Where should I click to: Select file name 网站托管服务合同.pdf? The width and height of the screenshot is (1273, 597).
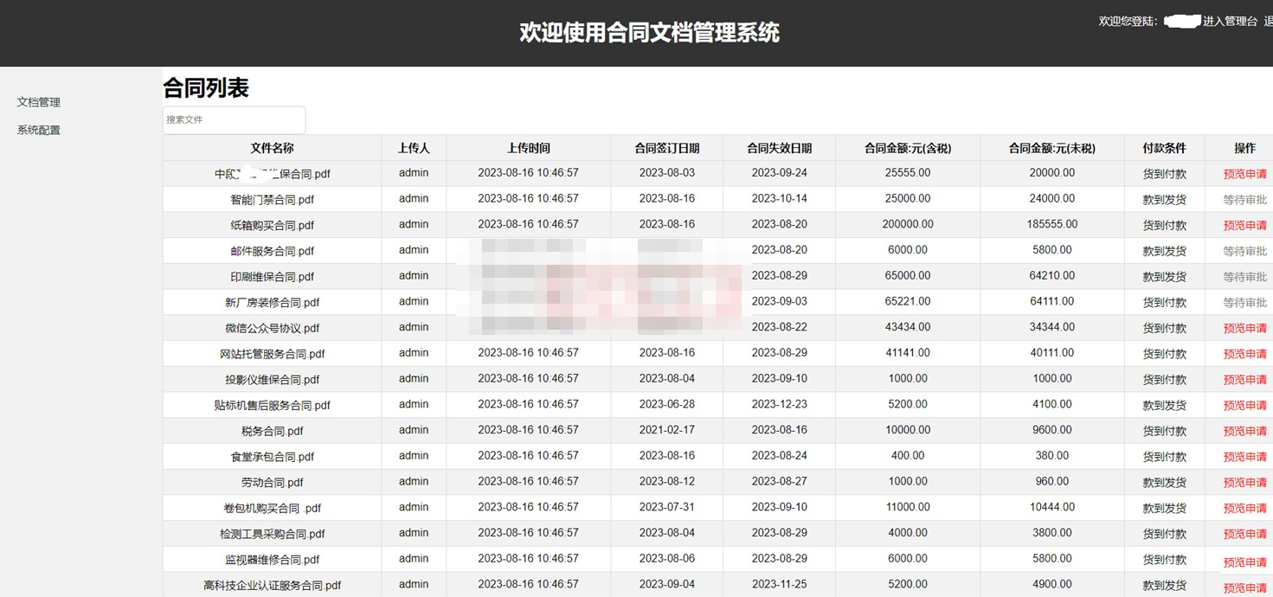point(272,354)
